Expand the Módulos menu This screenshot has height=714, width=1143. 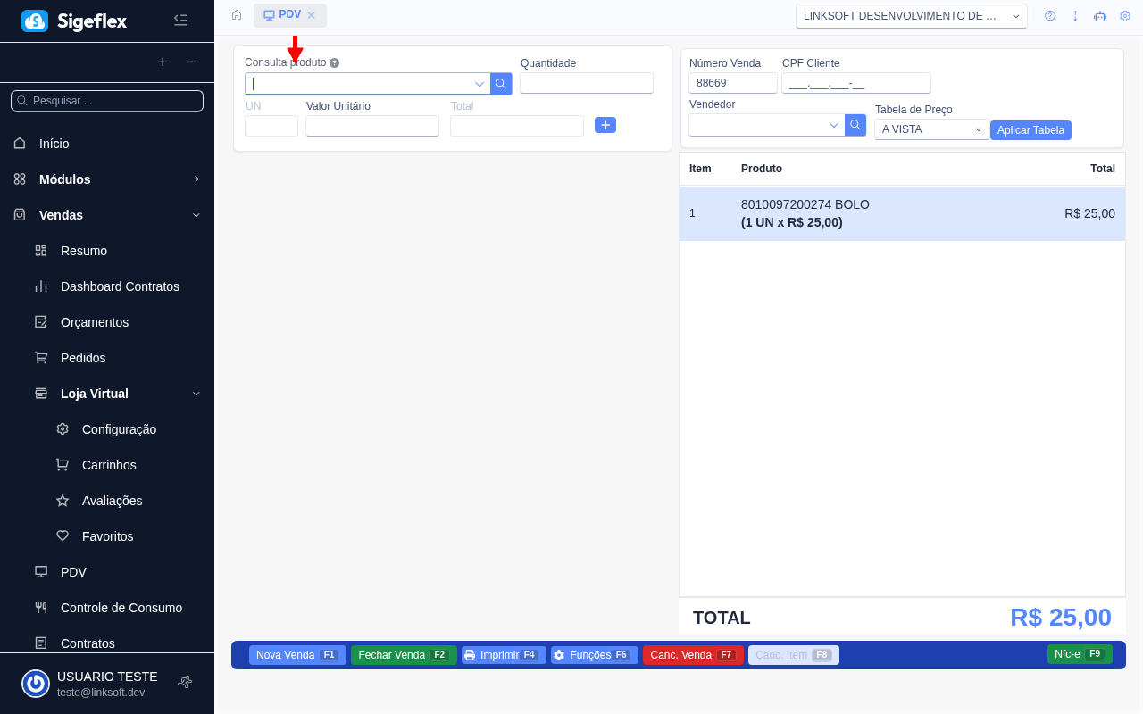coord(196,179)
